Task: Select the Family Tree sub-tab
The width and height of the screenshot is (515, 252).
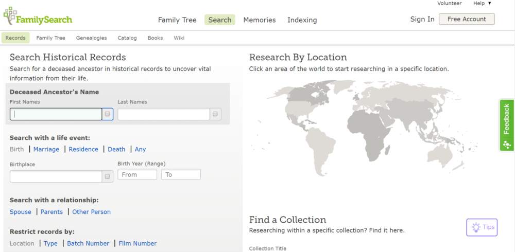Action: (x=50, y=38)
